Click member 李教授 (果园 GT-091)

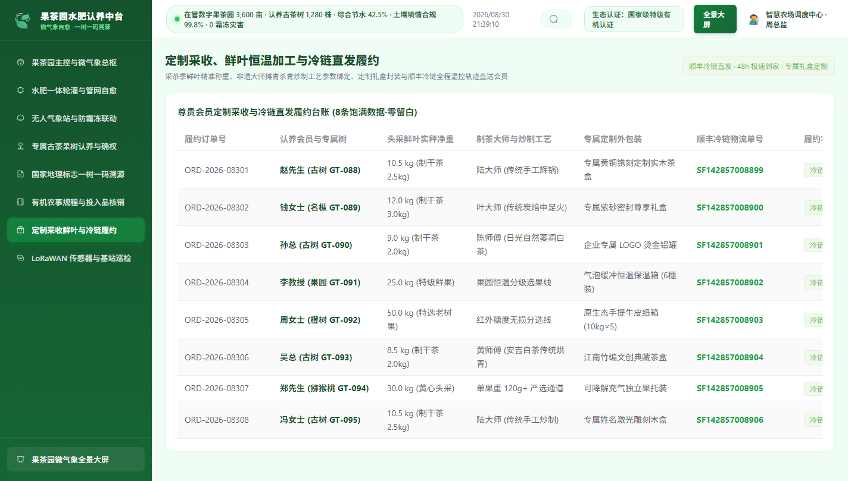[x=320, y=282]
